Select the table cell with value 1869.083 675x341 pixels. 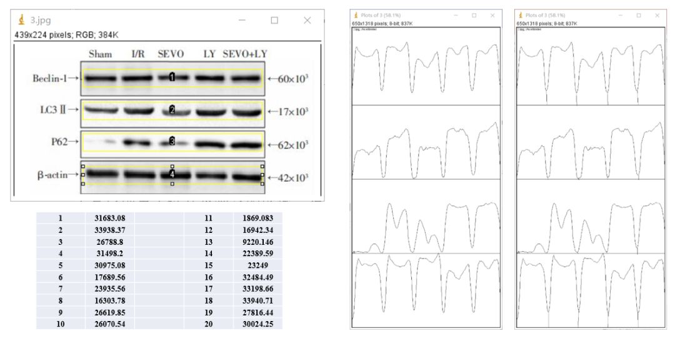pyautogui.click(x=258, y=219)
